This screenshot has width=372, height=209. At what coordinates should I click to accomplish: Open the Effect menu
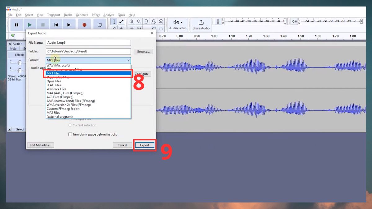click(96, 15)
